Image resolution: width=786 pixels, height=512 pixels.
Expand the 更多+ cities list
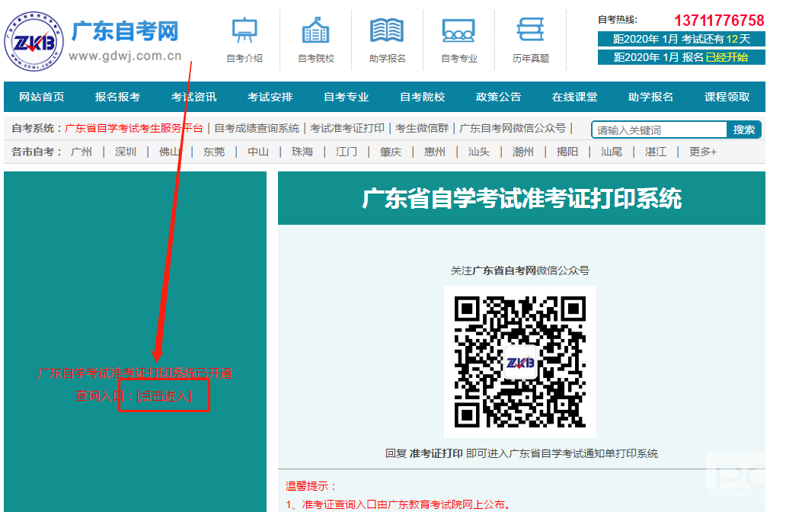click(x=702, y=152)
